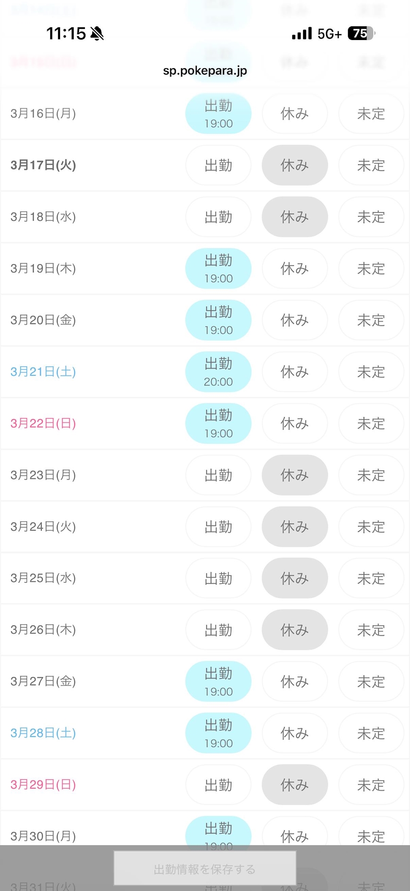Tap the muted bell icon in status bar
Image resolution: width=410 pixels, height=891 pixels.
coord(97,34)
